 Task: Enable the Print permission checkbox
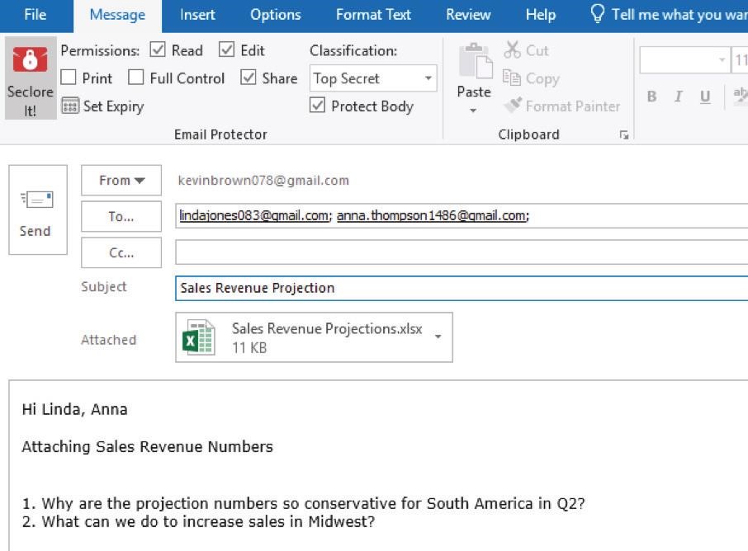tap(69, 78)
